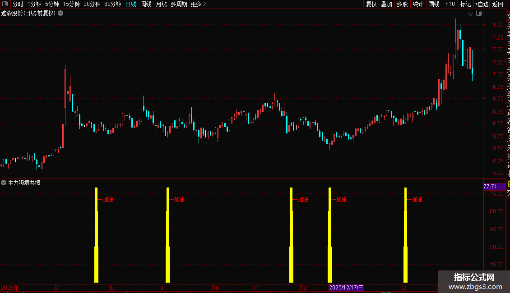Select the 15分钟 period tab
Screen dimensions: 510x293
click(71, 4)
